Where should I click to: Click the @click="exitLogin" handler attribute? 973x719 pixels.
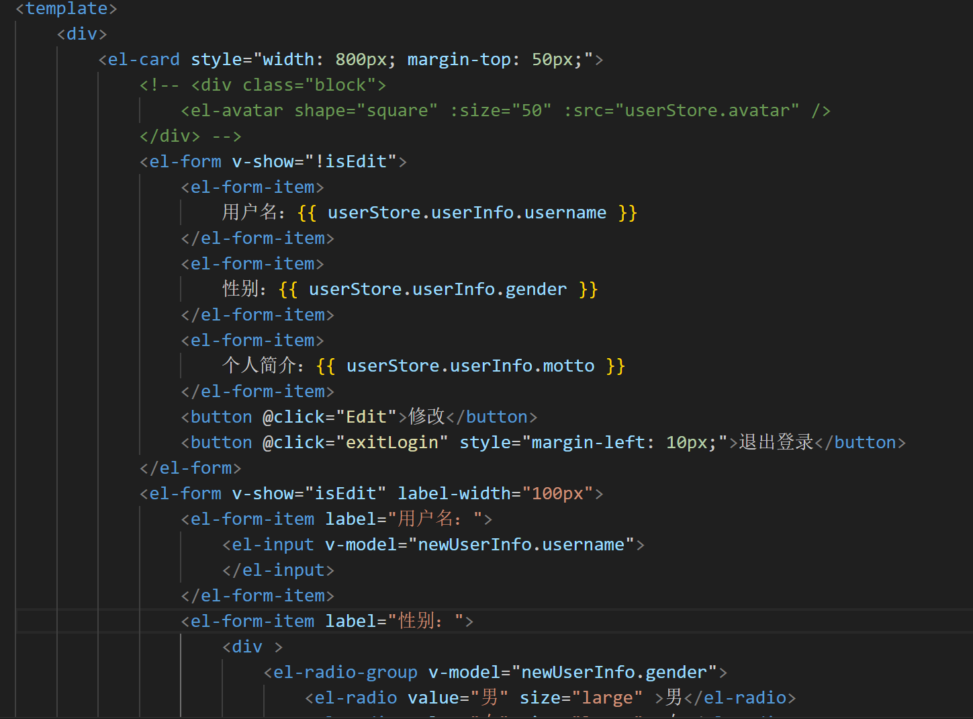pyautogui.click(x=355, y=443)
